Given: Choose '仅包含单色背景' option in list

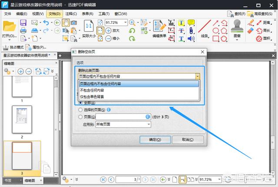Looking at the screenshot, I should (98, 97).
